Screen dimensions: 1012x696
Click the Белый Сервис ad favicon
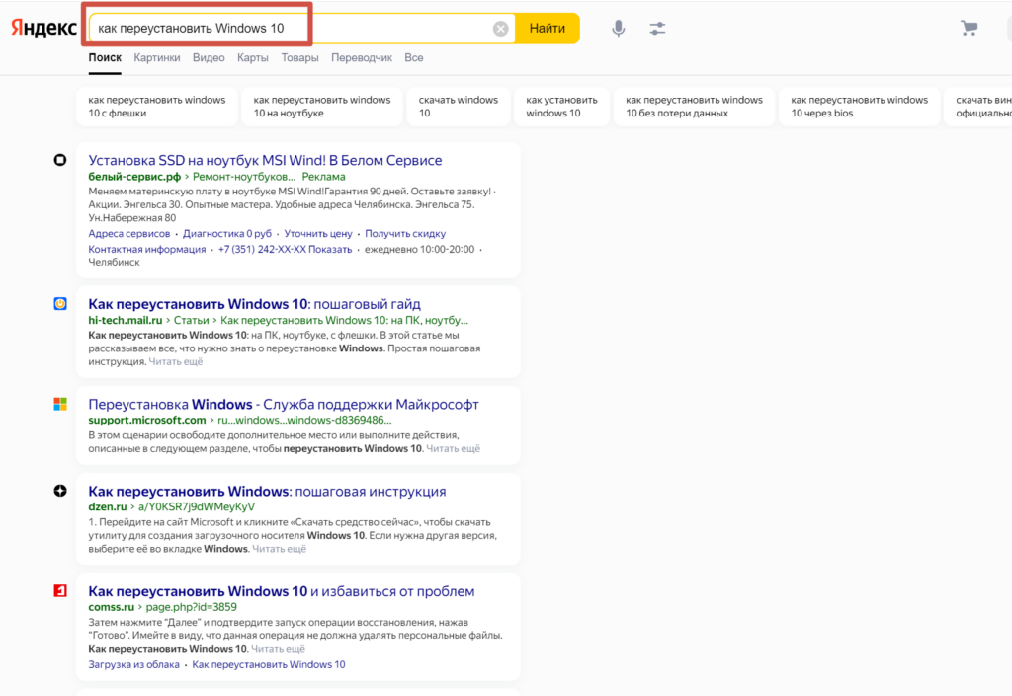[60, 160]
